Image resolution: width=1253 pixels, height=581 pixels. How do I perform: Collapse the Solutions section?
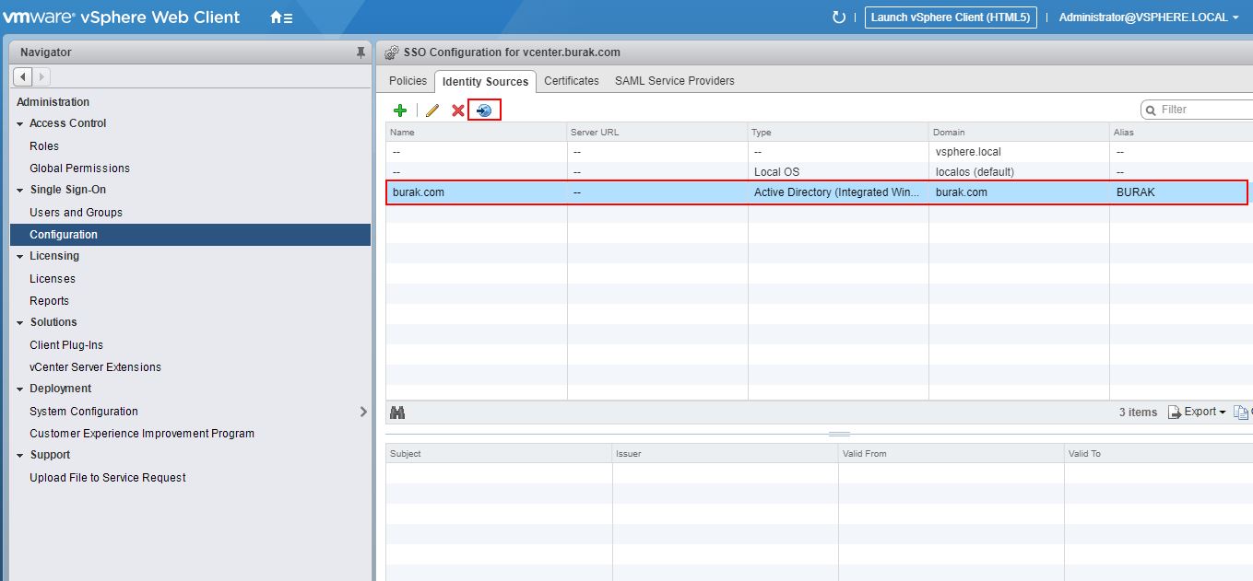tap(20, 322)
